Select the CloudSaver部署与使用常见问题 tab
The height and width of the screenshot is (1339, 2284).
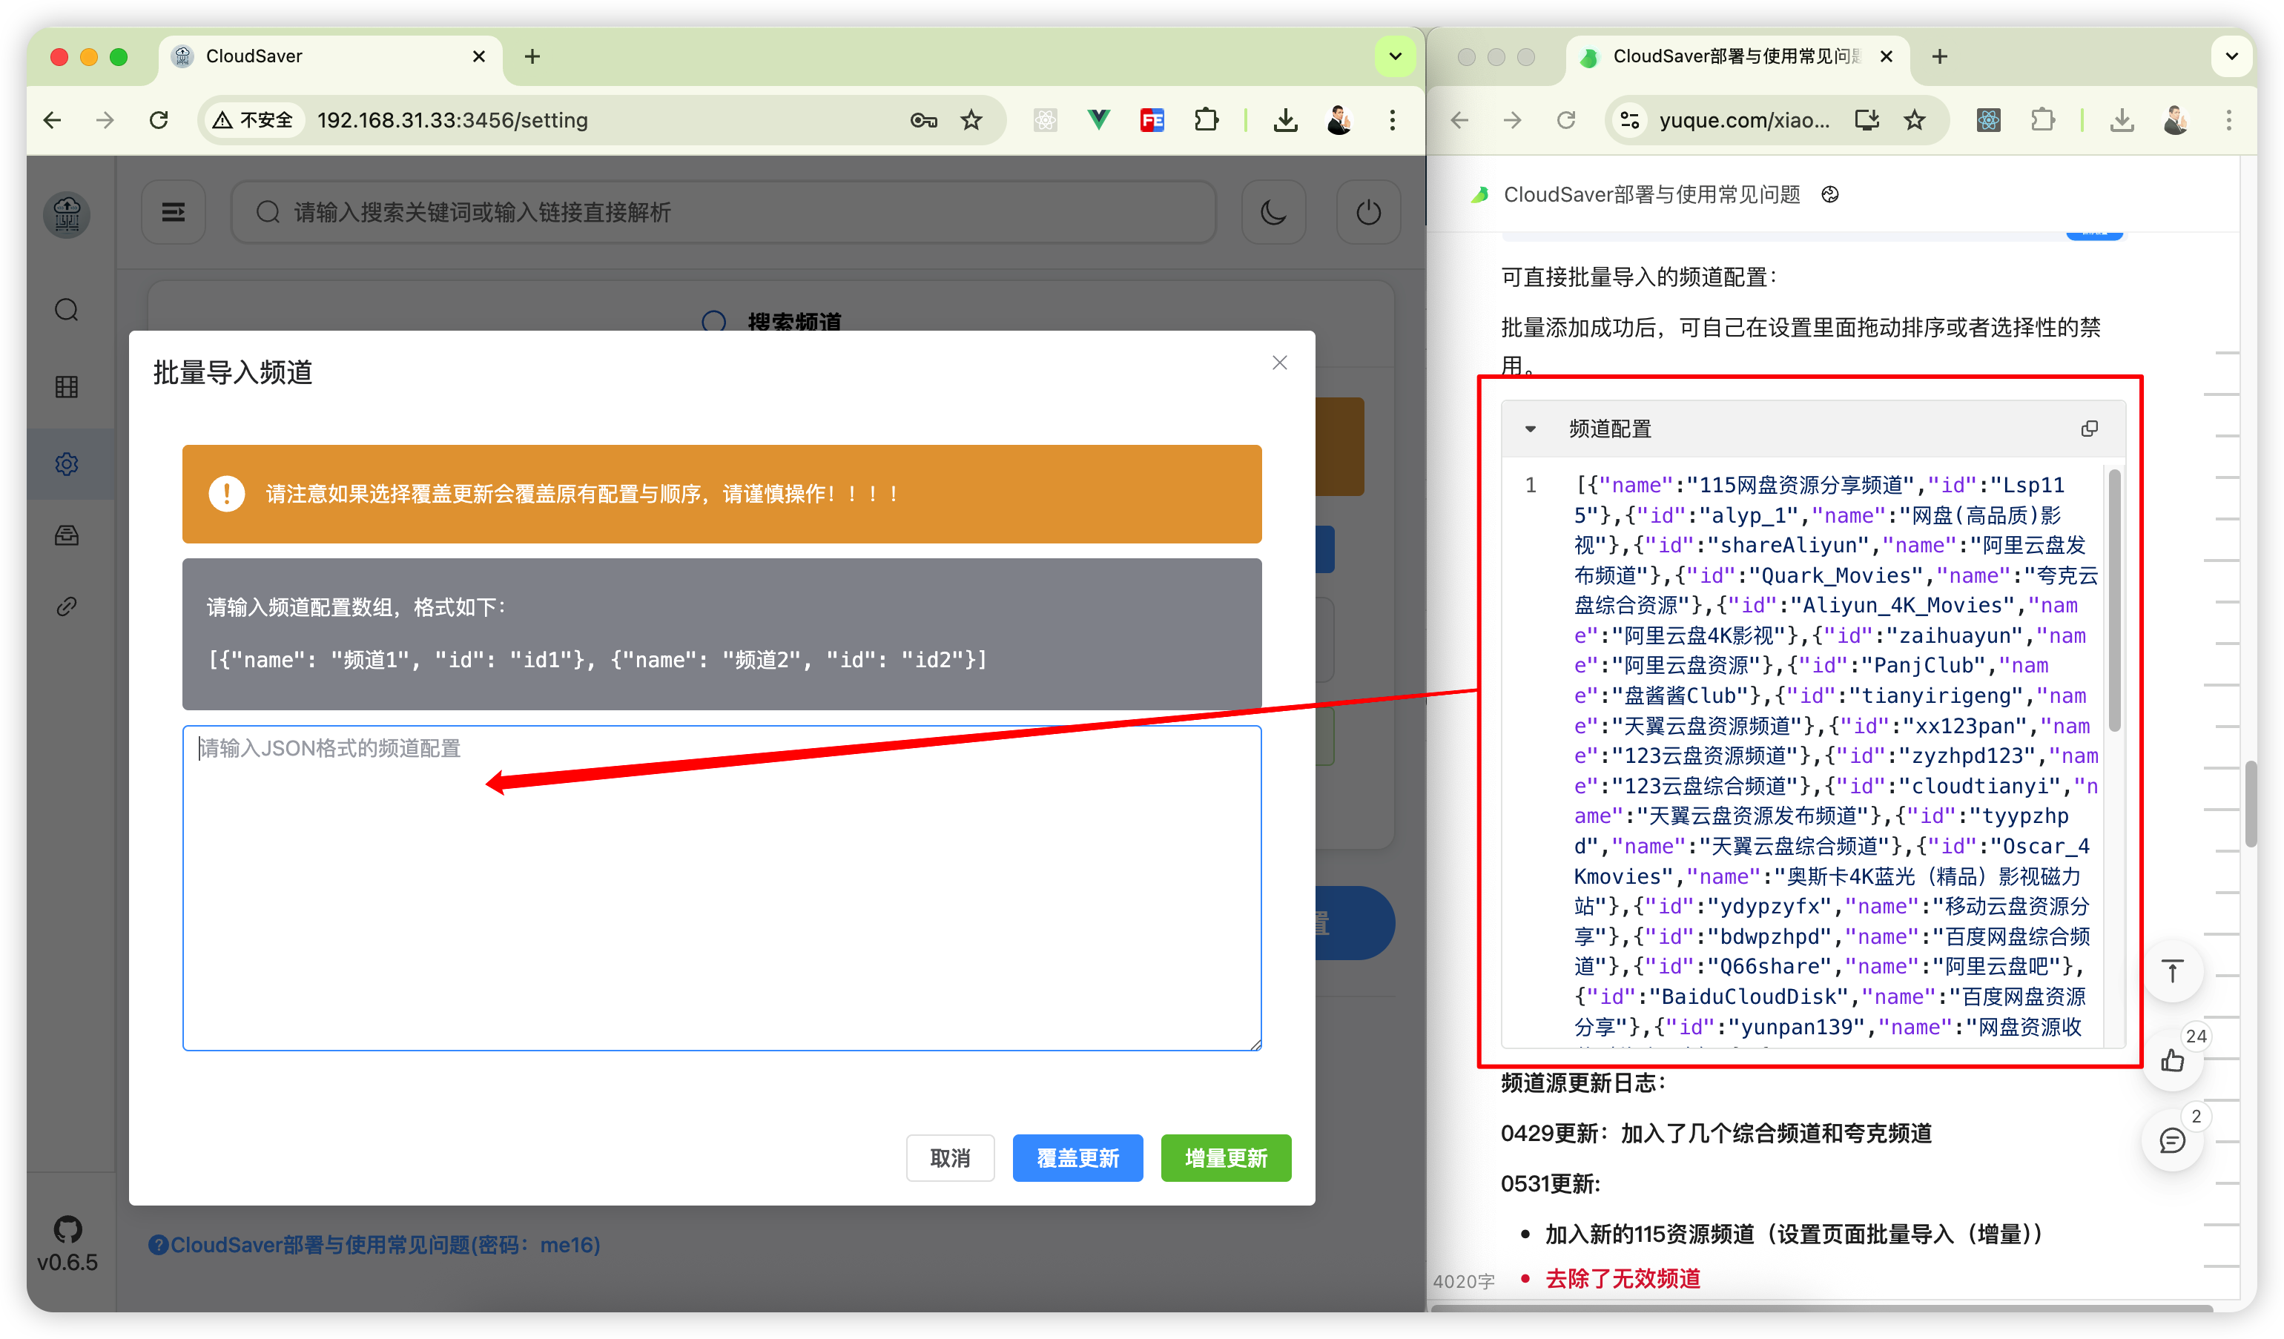pos(1731,56)
